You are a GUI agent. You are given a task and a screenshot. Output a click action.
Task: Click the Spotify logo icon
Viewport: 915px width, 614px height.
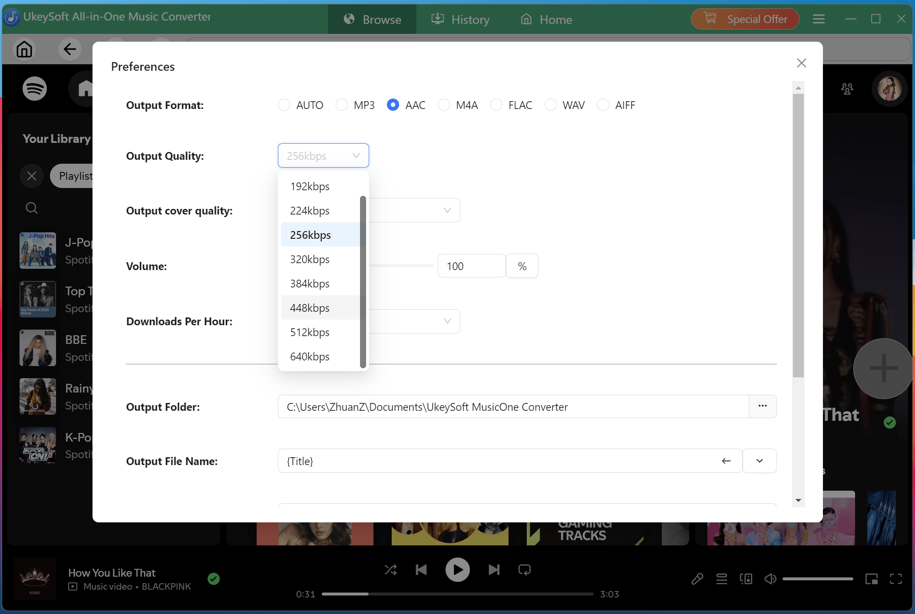pos(35,89)
